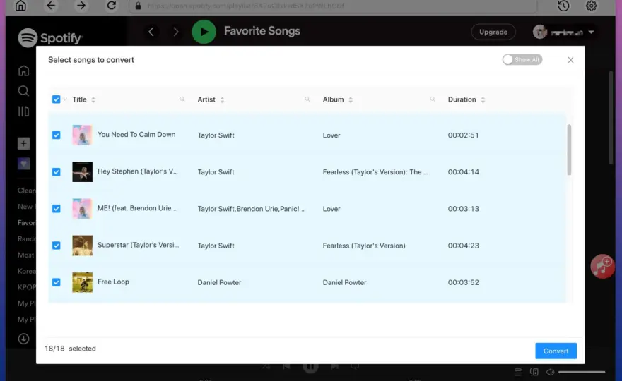Toggle the select-all checkbox in the header
The width and height of the screenshot is (622, 381).
pos(57,99)
